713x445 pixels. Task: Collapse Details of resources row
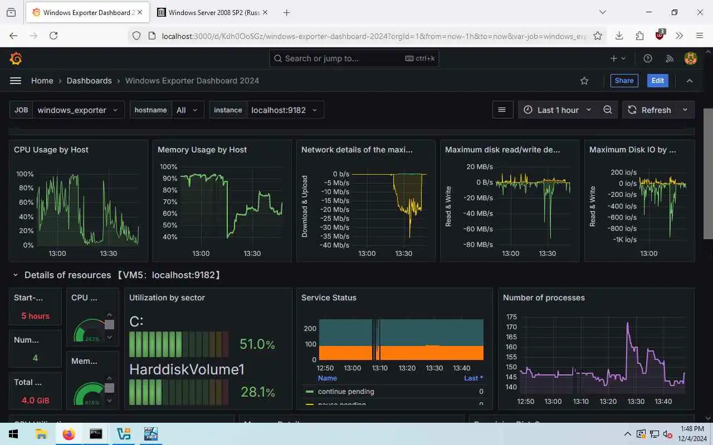coord(16,275)
